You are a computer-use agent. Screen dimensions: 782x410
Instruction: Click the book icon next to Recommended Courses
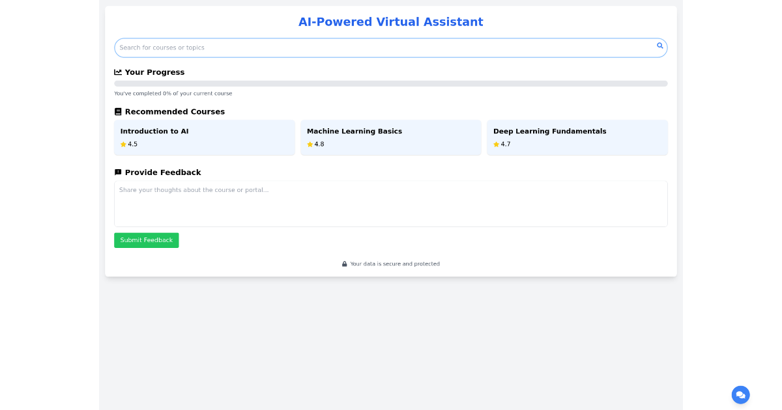pyautogui.click(x=118, y=111)
